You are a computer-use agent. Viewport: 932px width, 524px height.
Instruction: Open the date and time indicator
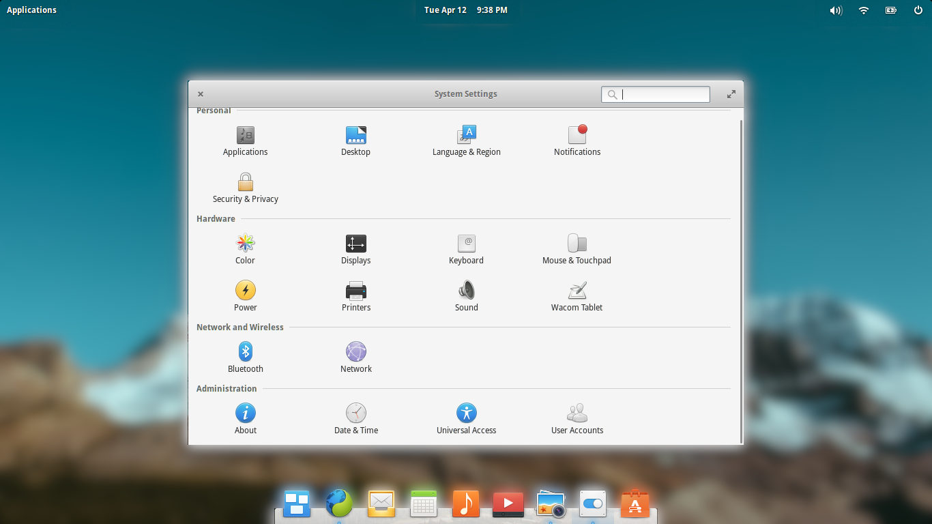click(466, 10)
